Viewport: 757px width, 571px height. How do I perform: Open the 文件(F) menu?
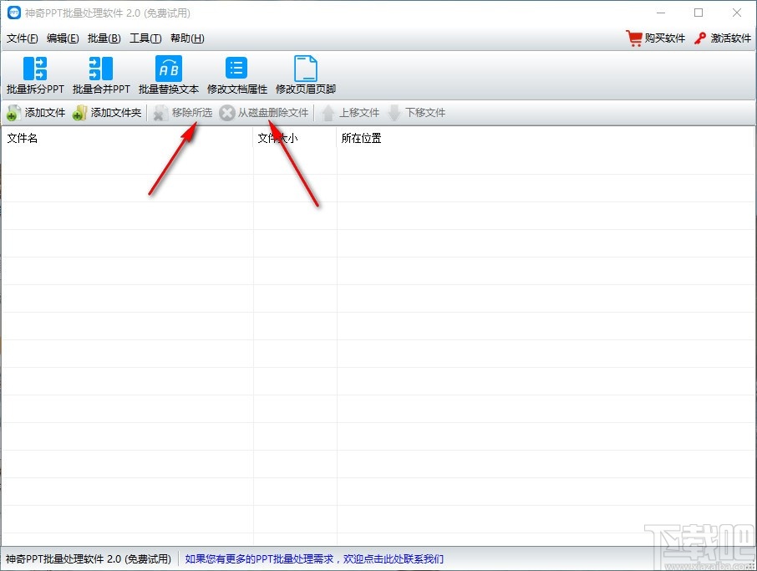pos(23,38)
